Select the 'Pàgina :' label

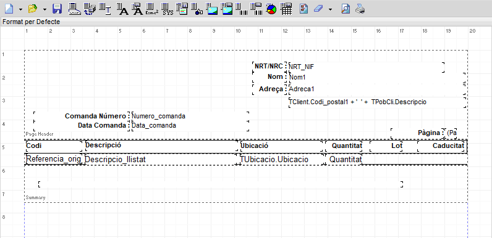[417, 133]
